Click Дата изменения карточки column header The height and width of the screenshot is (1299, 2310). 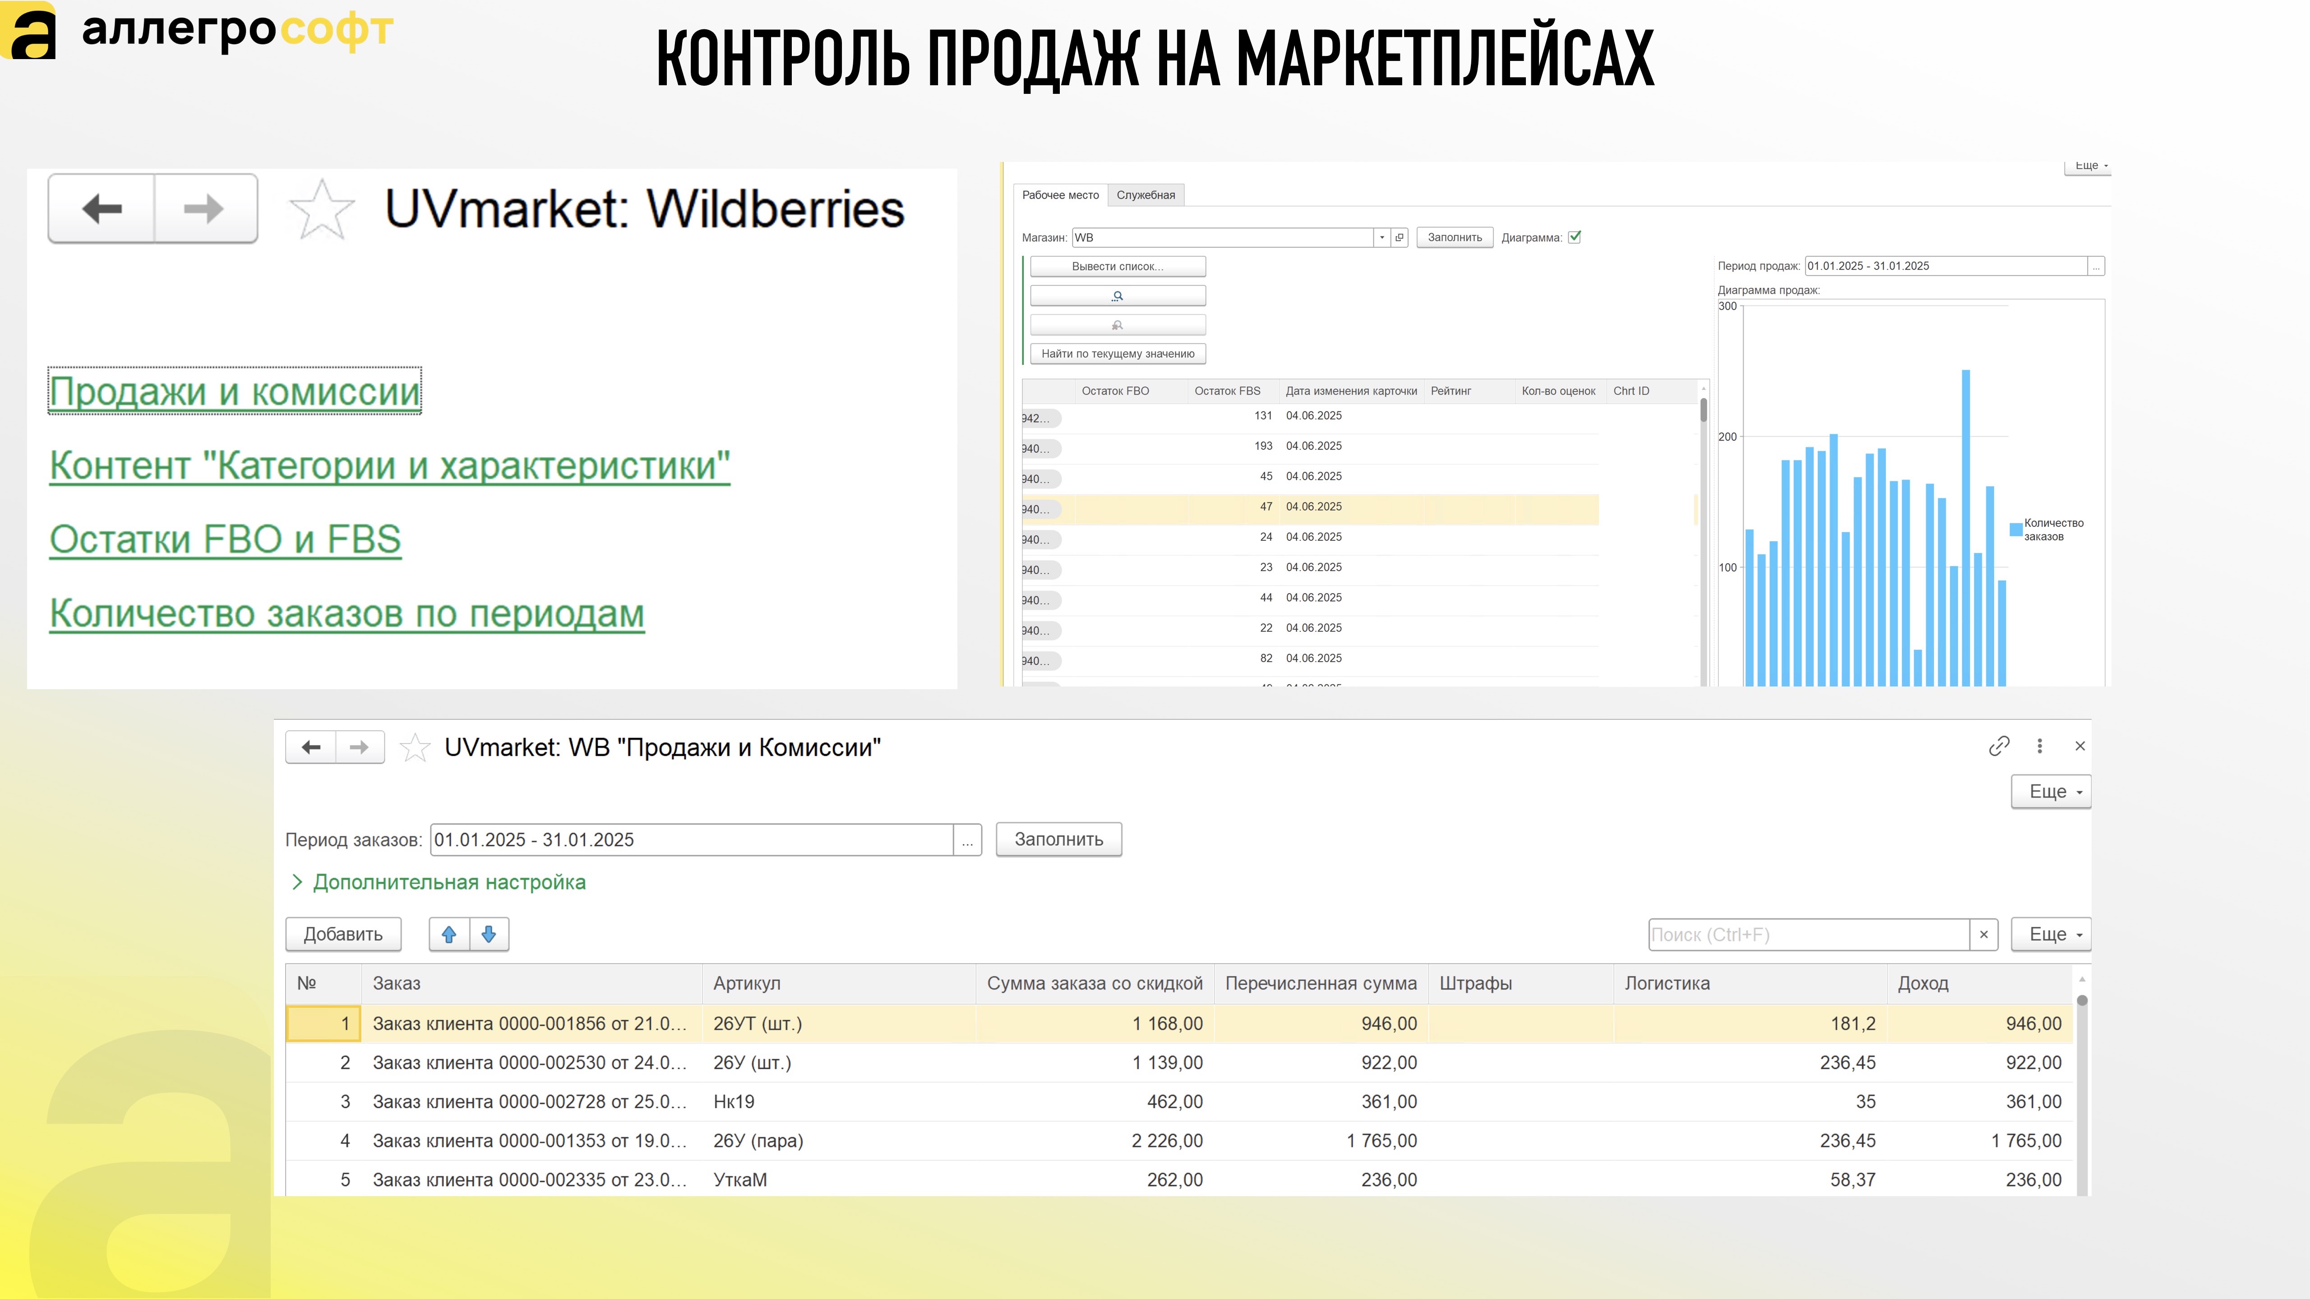point(1351,391)
